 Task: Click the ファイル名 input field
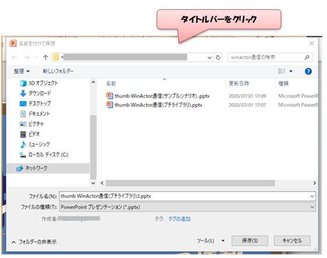[187, 196]
